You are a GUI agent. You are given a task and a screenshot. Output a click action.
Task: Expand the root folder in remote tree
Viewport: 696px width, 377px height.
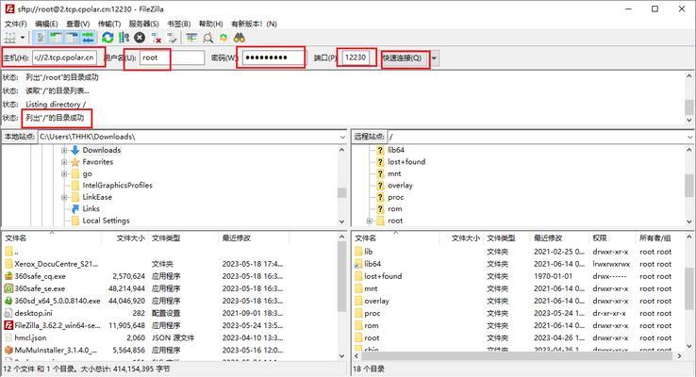coord(370,221)
